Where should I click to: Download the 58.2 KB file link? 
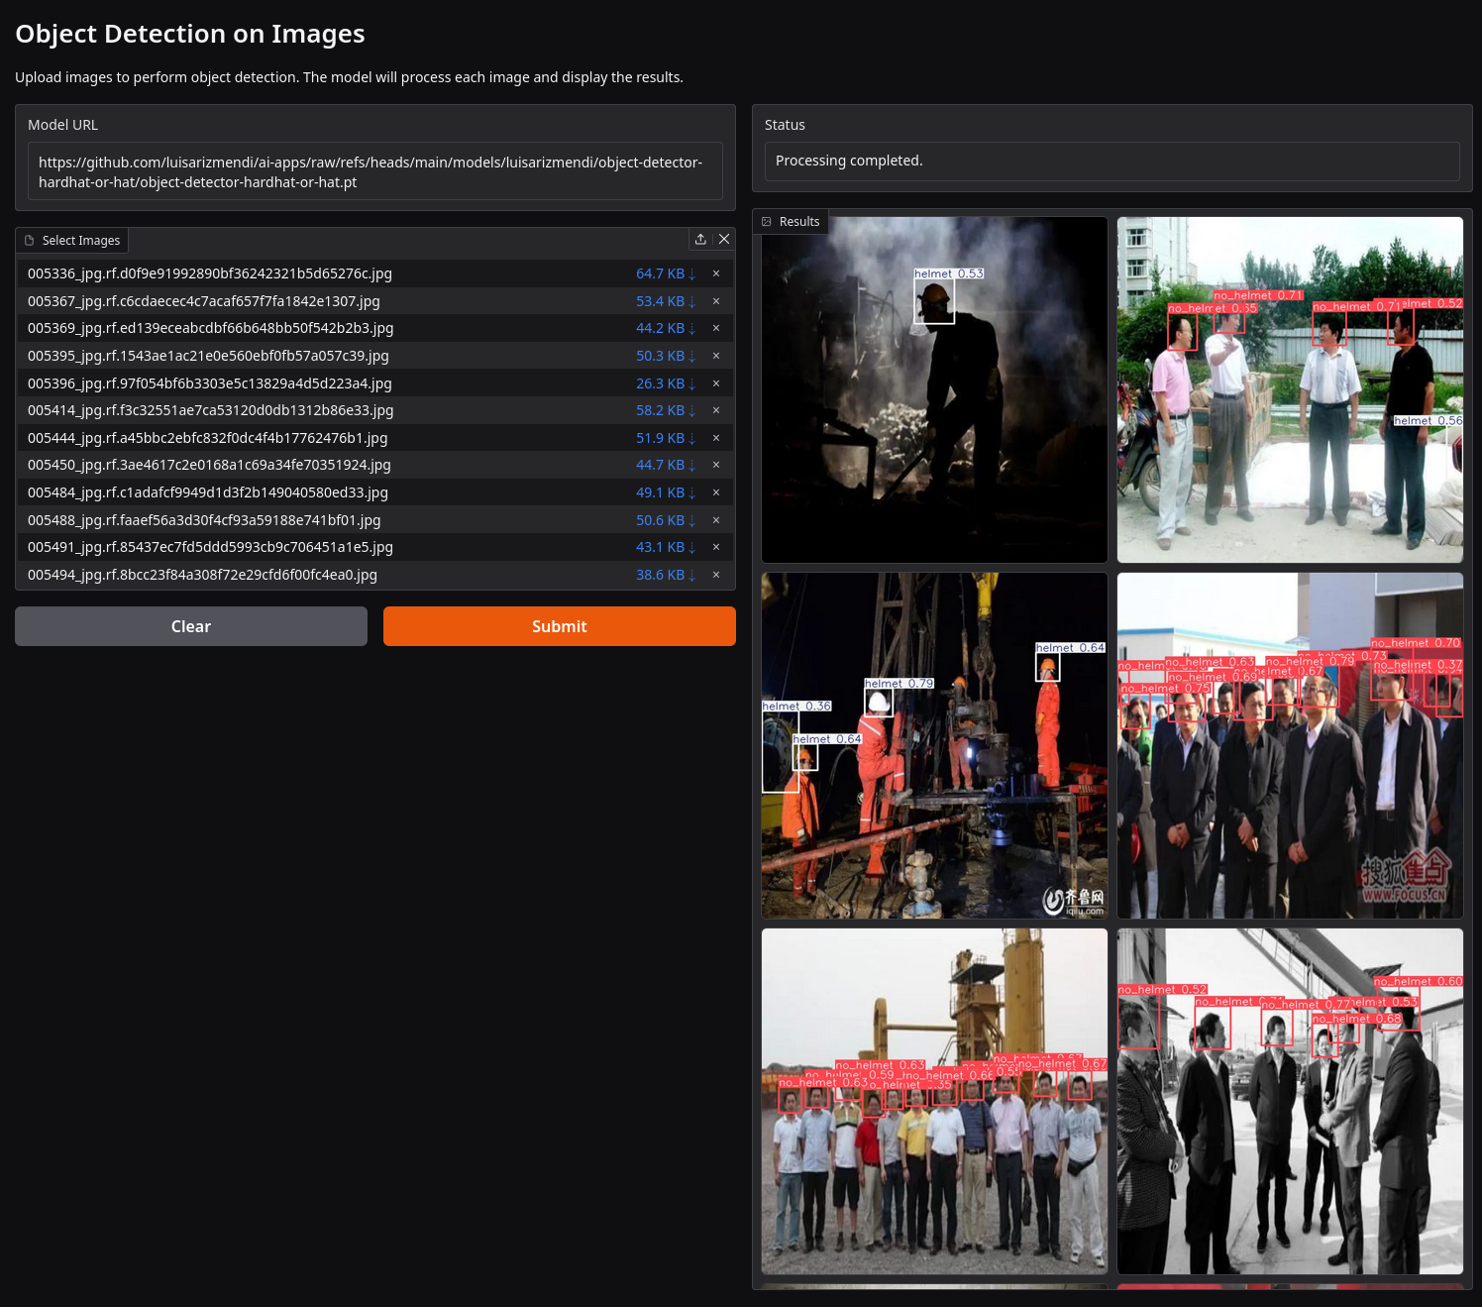[x=666, y=410]
